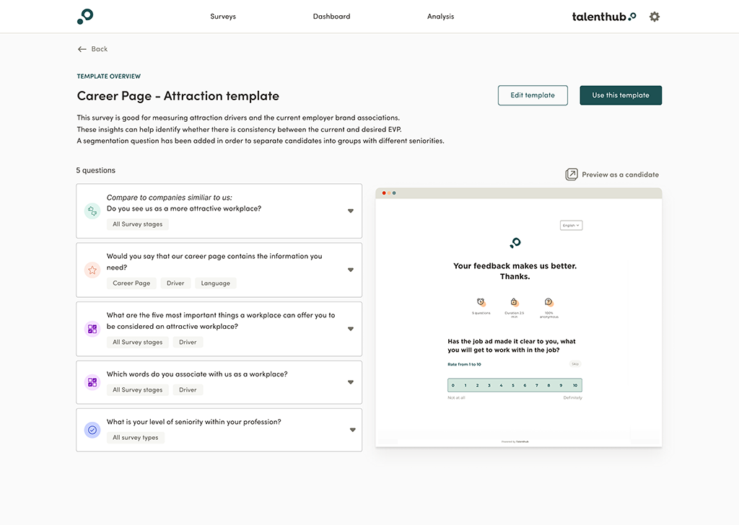This screenshot has height=525, width=739.
Task: Expand the level of seniority question
Action: 352,430
